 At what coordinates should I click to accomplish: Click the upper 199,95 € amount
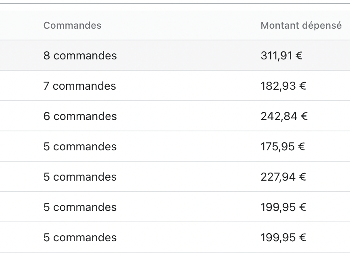(283, 207)
